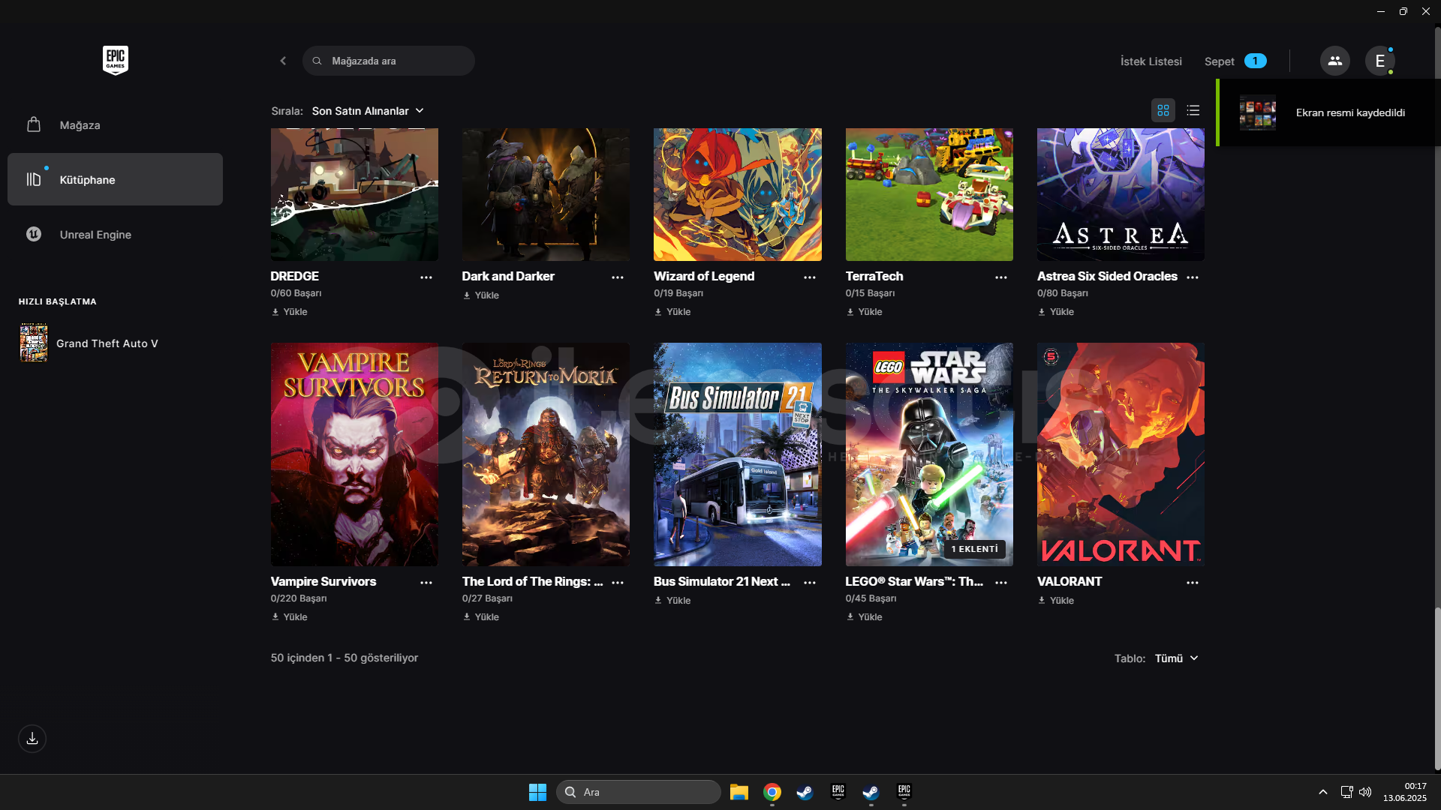Expand the Son Satın Alınanlar sort dropdown

[x=368, y=111]
